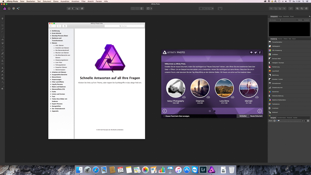The width and height of the screenshot is (311, 175).
Task: Open the 'Live-Filter' help page
Action: (x=59, y=63)
